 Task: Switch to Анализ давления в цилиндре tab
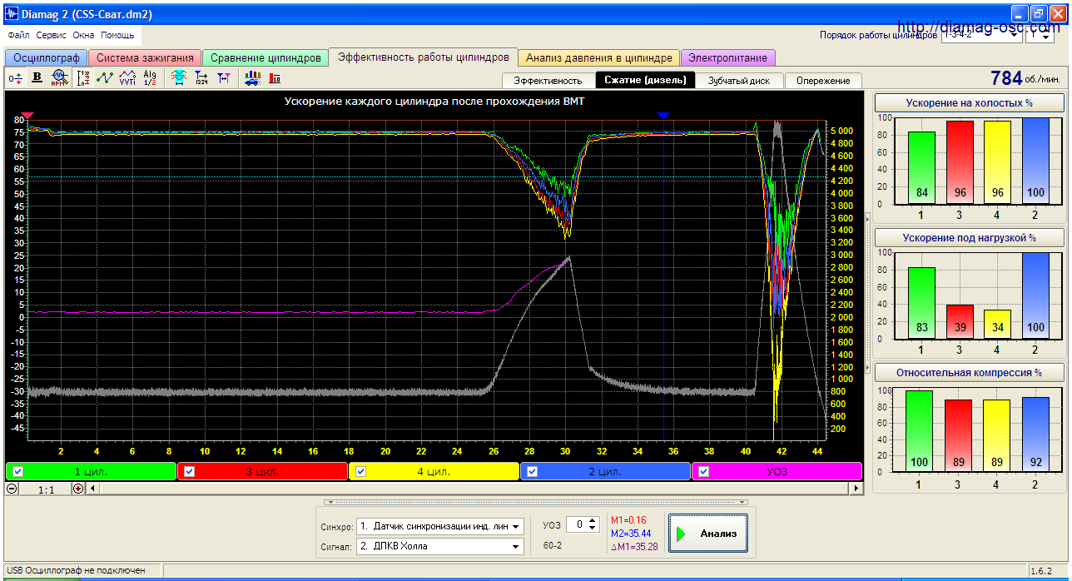[x=599, y=58]
